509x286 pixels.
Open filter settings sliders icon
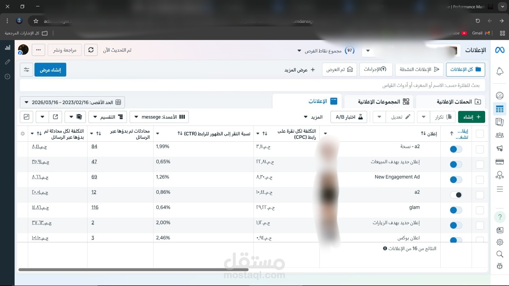[x=26, y=70]
